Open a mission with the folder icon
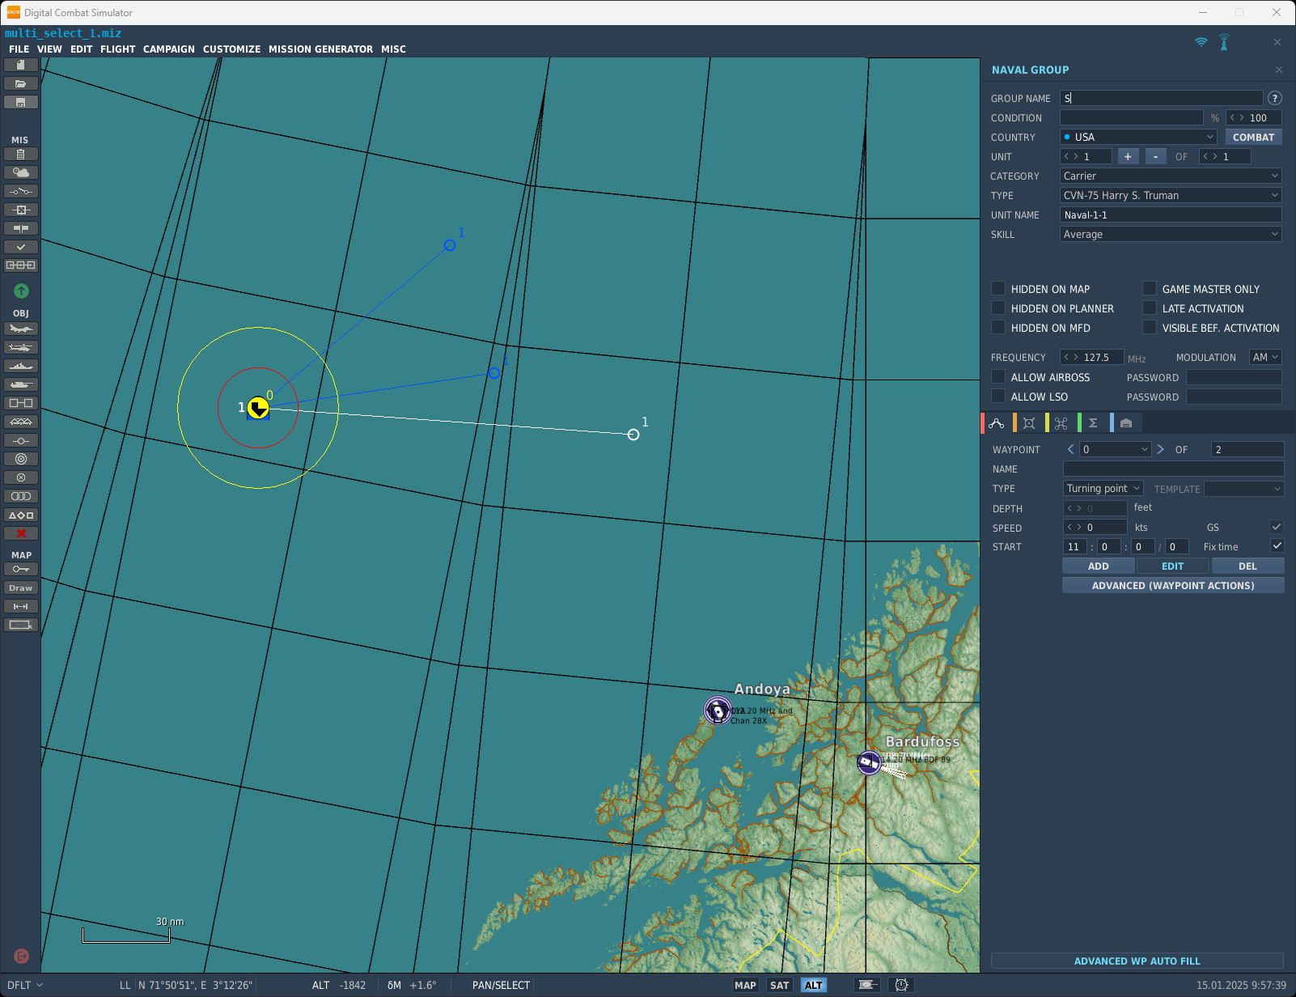The height and width of the screenshot is (997, 1296). pos(21,83)
